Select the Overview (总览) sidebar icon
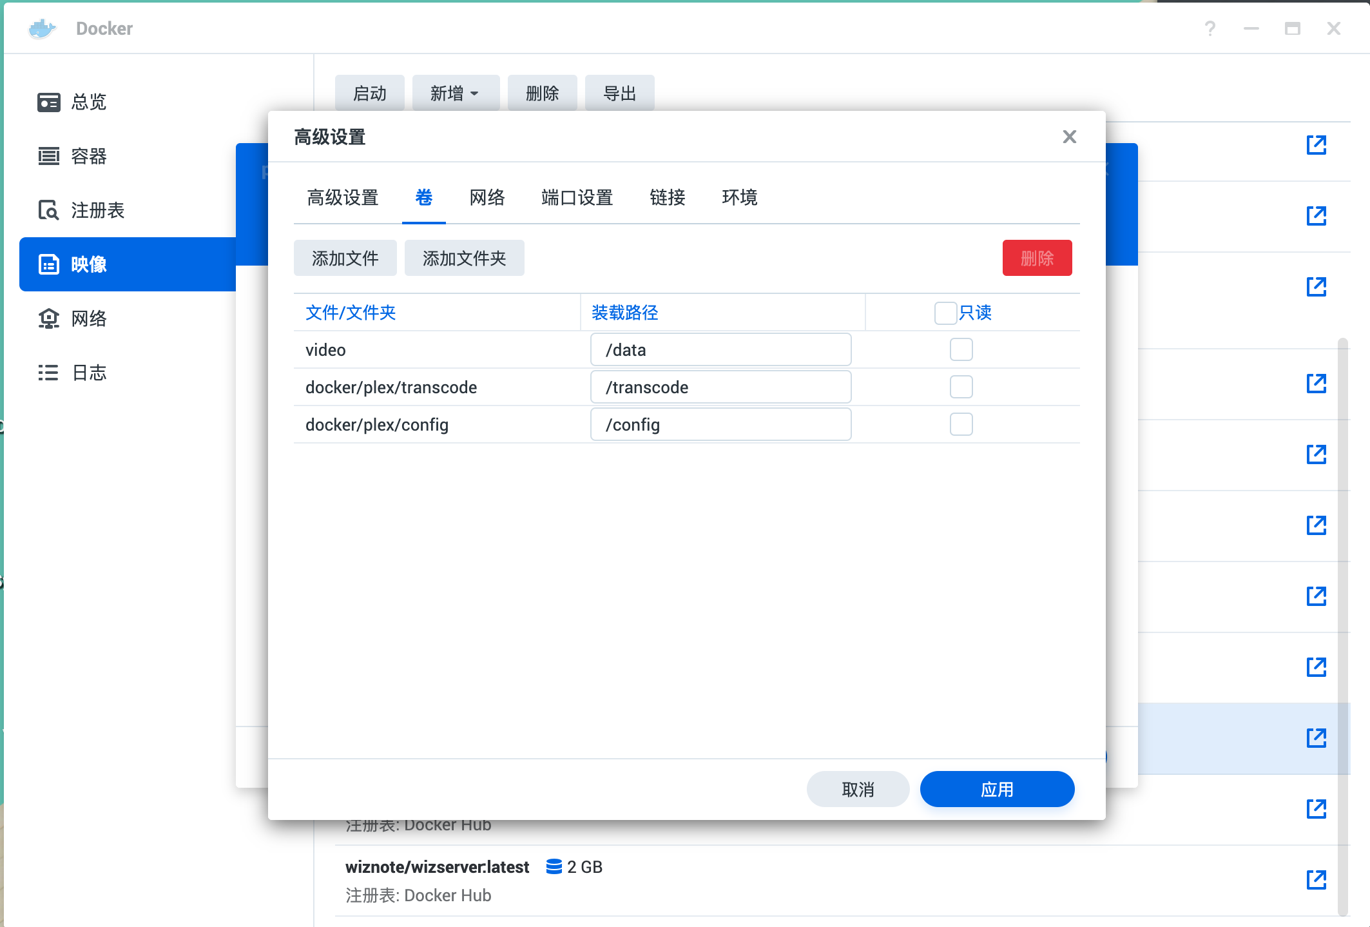 click(48, 102)
